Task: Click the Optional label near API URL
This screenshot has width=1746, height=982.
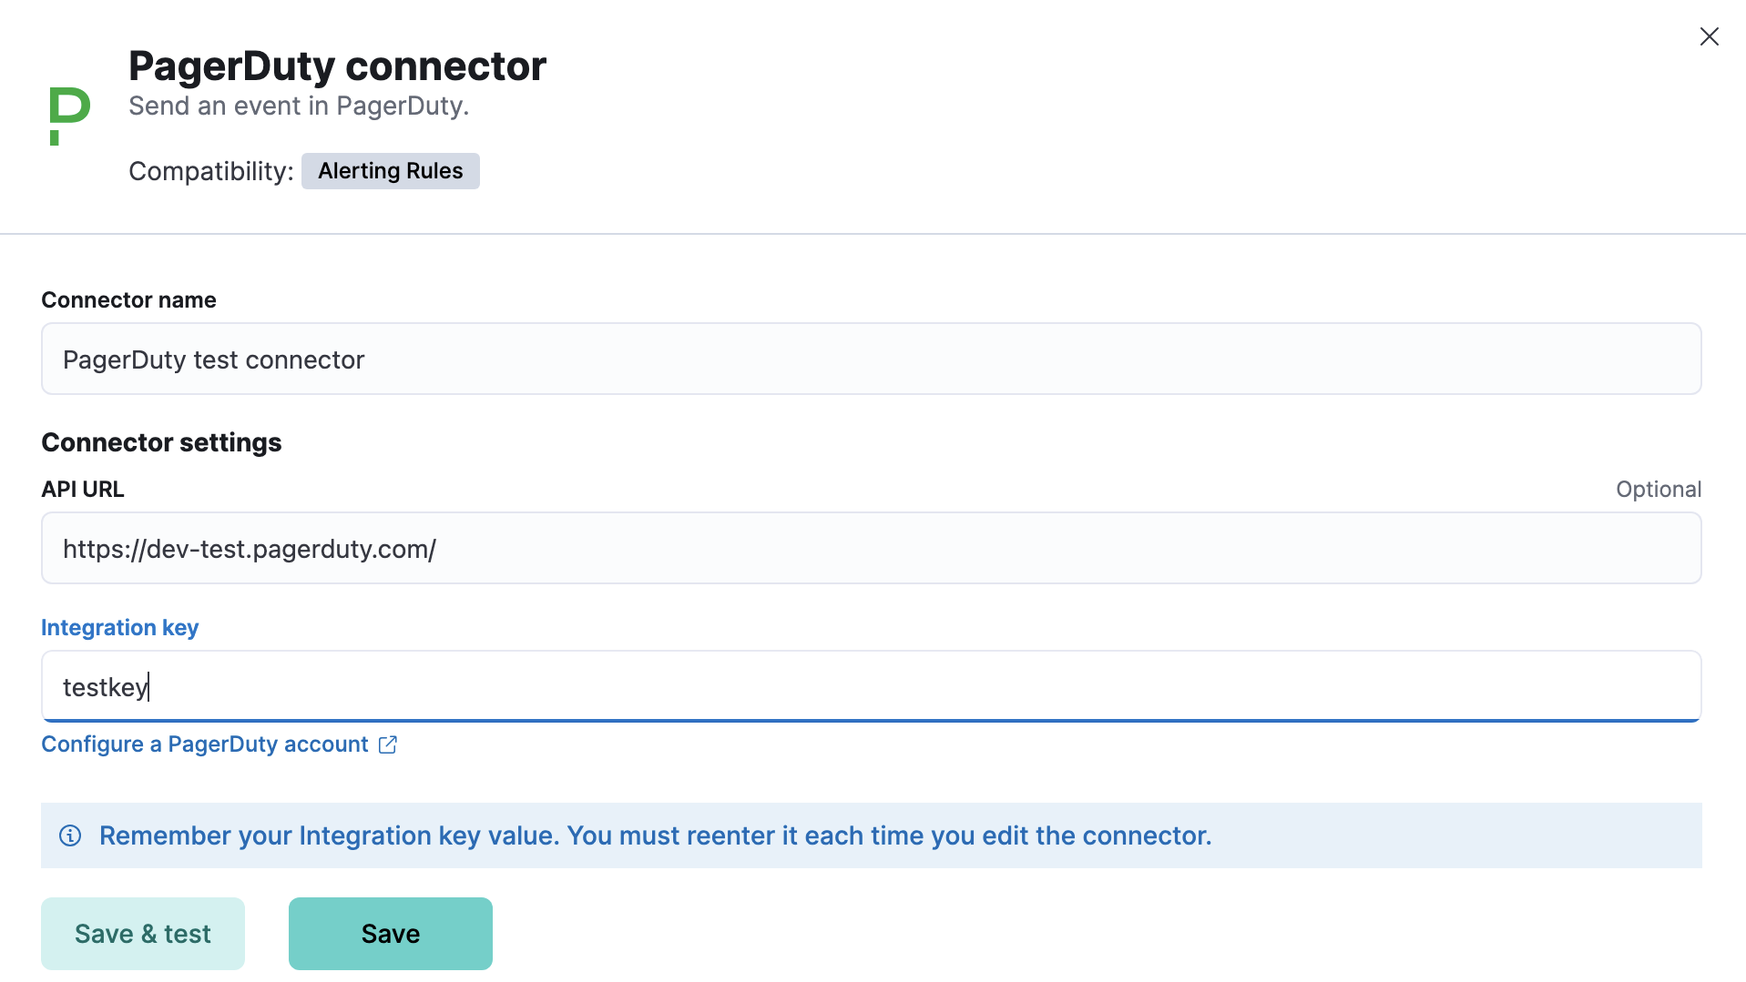Action: pos(1658,489)
